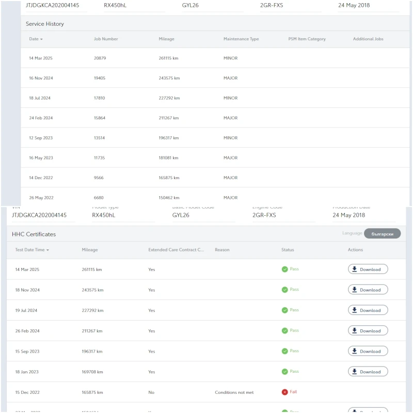Click the Mileage header in HHC Certificates

89,250
